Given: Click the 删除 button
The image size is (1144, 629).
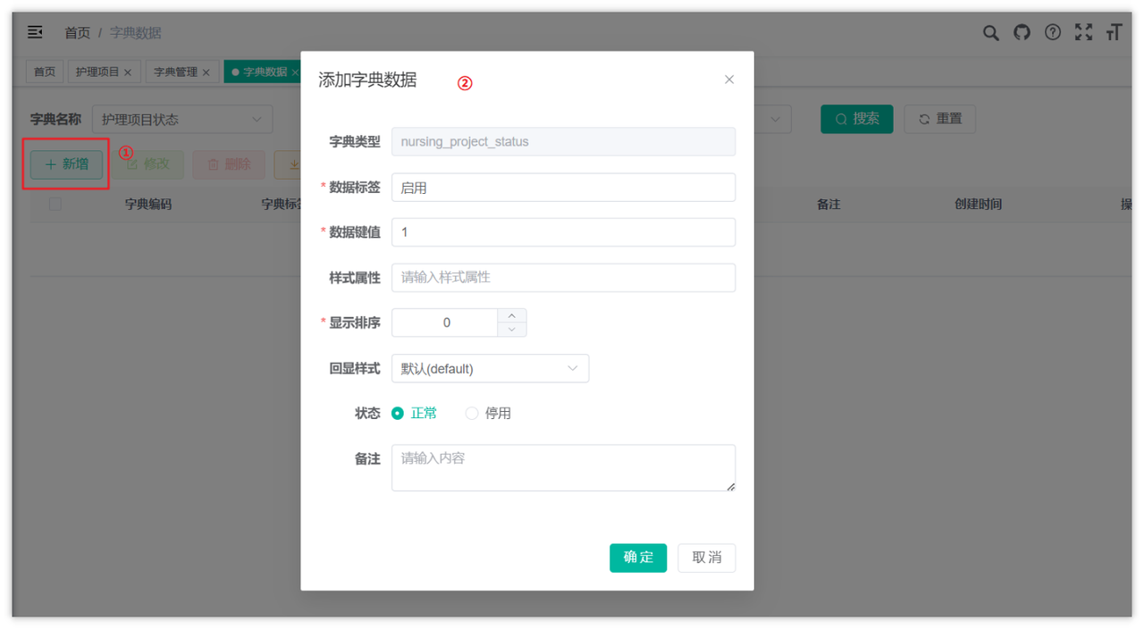Looking at the screenshot, I should pos(229,164).
